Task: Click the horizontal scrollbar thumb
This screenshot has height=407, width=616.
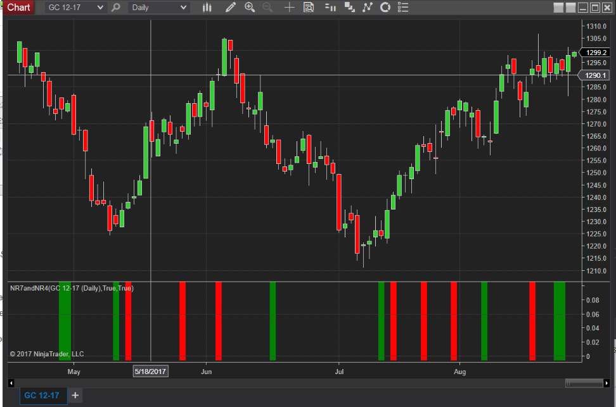Action: click(584, 383)
